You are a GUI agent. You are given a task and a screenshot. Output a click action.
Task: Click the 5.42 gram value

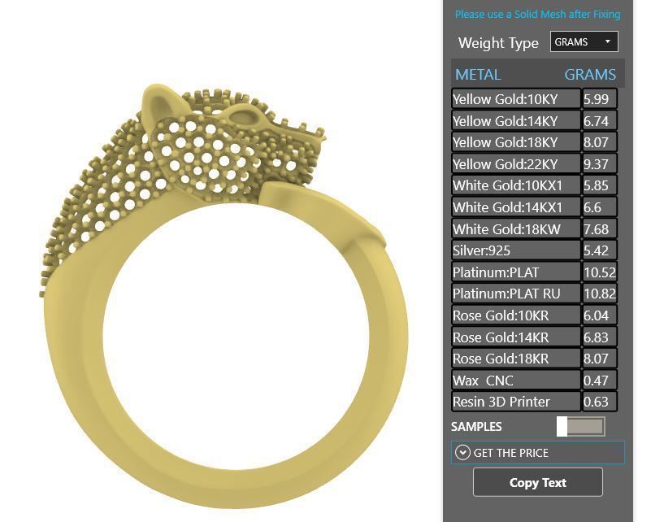coord(600,250)
